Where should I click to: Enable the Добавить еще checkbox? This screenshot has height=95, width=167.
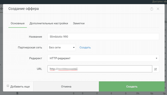pos(8,86)
